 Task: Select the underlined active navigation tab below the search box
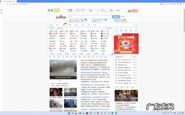pos(51,25)
